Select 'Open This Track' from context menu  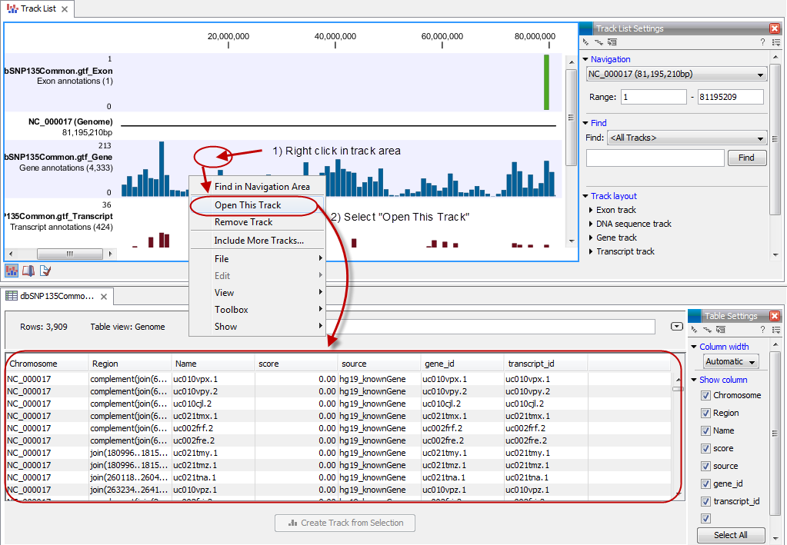(248, 205)
